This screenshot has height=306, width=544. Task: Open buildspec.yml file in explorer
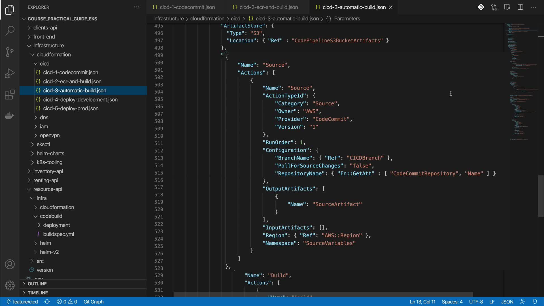58,234
